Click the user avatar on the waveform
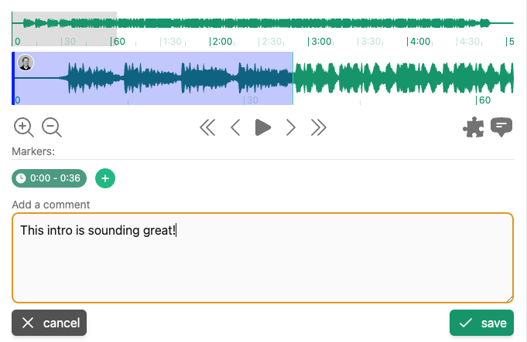Viewport: 527px width, 342px height. click(26, 63)
